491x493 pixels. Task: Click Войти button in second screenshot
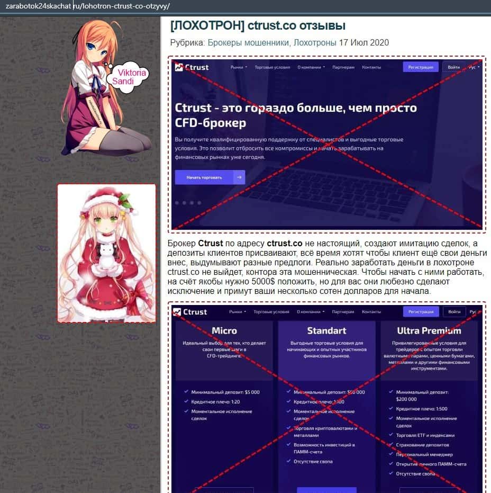[454, 311]
